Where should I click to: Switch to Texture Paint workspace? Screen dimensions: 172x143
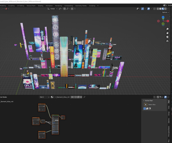click(31, 6)
